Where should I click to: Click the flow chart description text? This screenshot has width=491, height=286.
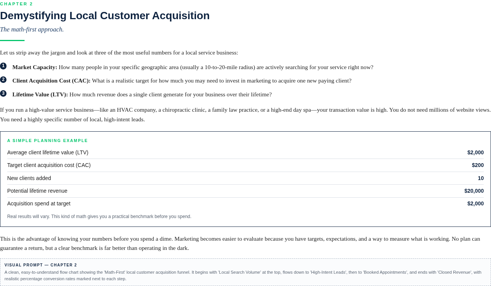point(243,276)
